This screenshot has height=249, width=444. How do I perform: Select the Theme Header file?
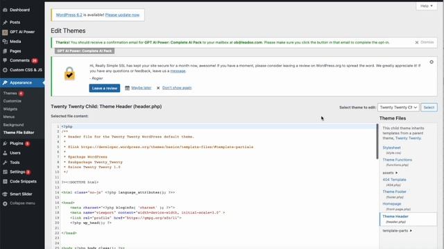pyautogui.click(x=408, y=219)
